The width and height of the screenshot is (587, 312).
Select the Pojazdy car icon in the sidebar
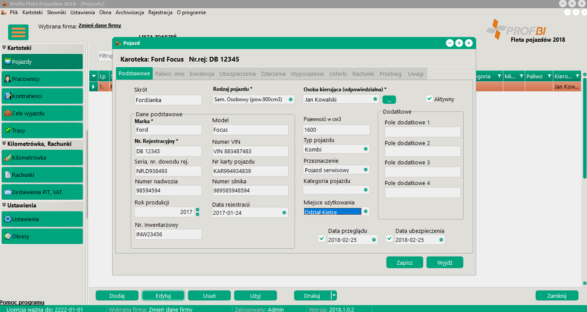tap(8, 62)
